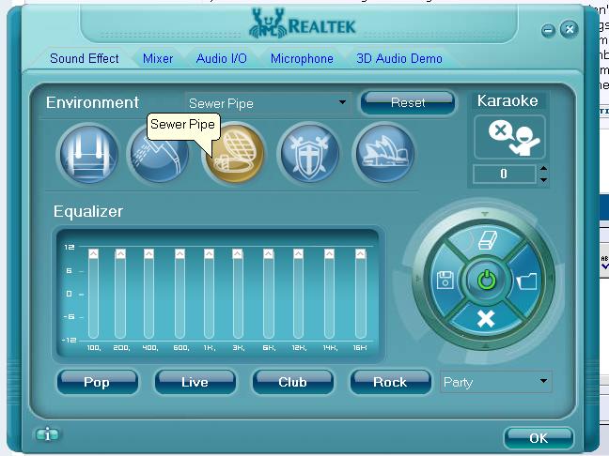Click the 16K equalizer slider handle
609x456 pixels.
(x=361, y=253)
